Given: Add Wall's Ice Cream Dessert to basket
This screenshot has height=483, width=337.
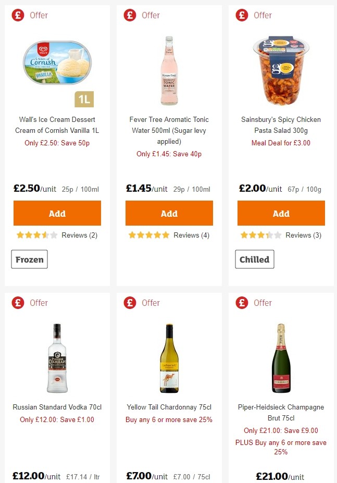Looking at the screenshot, I should [x=57, y=213].
